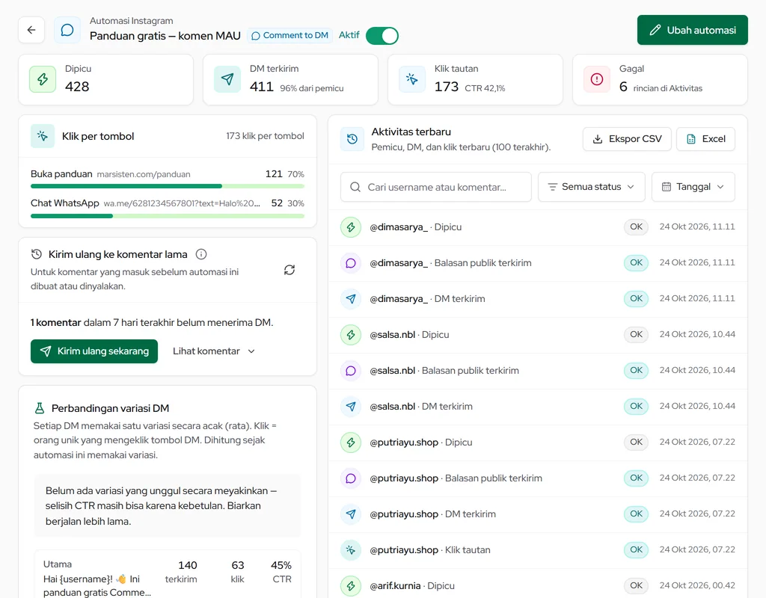
Task: Click bubble icon on @salsa.nbl Balasan publik row
Action: click(351, 371)
